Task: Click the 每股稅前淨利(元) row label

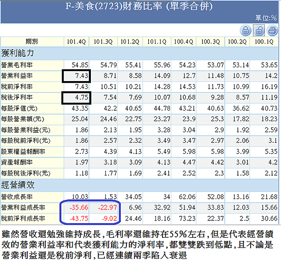Action: tap(26, 141)
